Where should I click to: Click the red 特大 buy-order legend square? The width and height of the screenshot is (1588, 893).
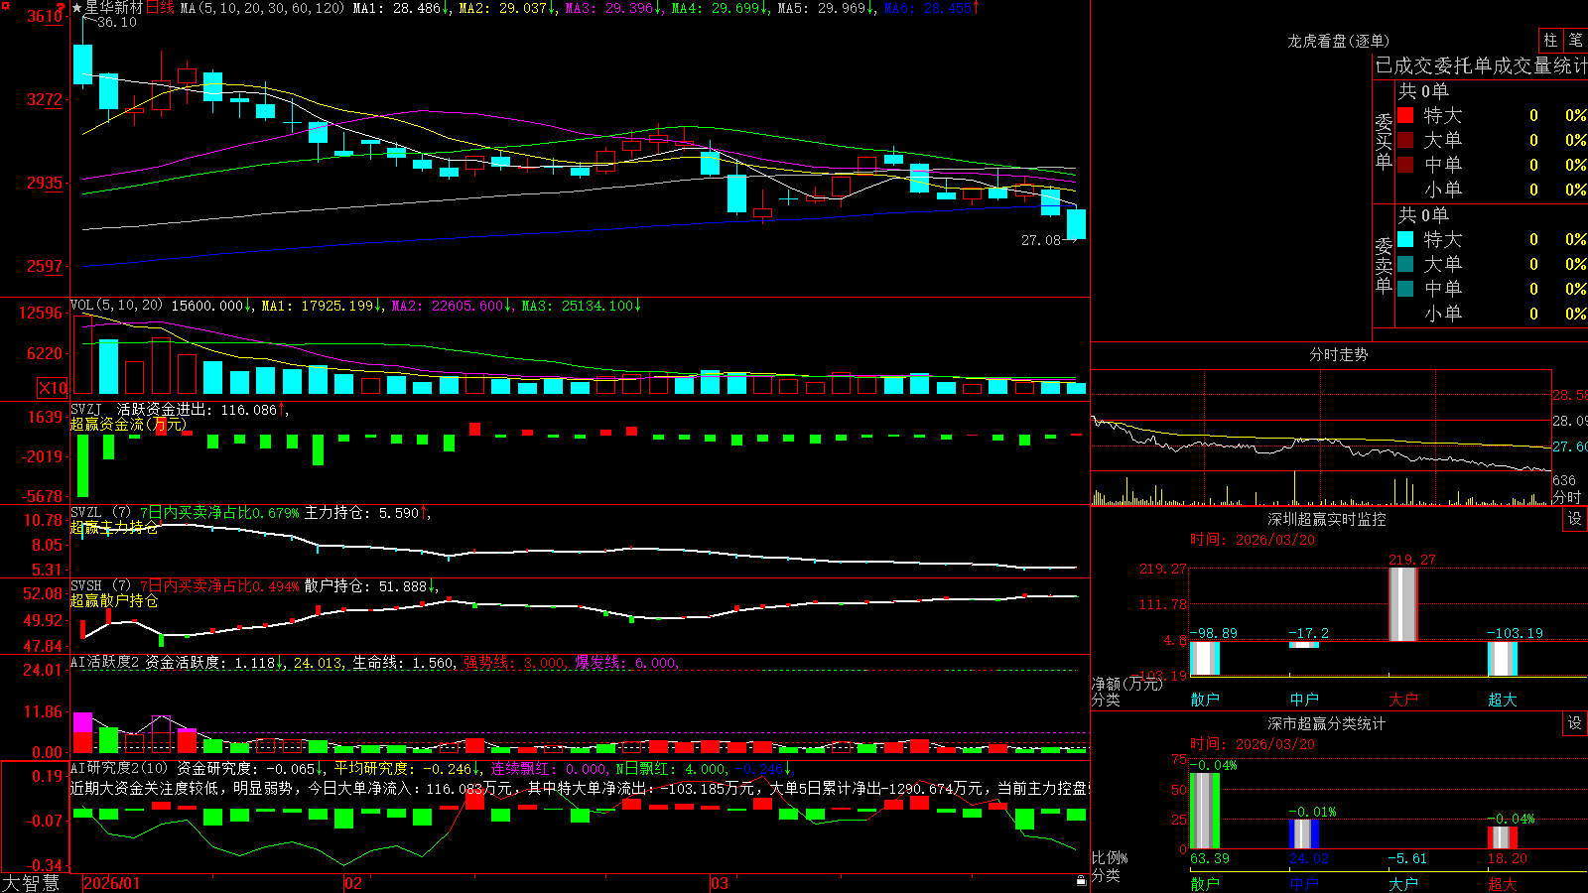click(1405, 115)
